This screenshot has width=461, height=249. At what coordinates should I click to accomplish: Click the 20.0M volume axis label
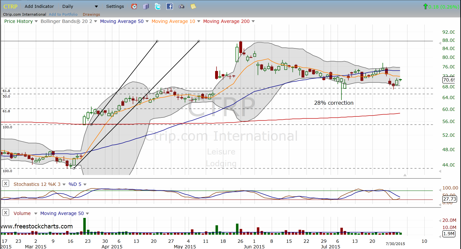click(449, 220)
